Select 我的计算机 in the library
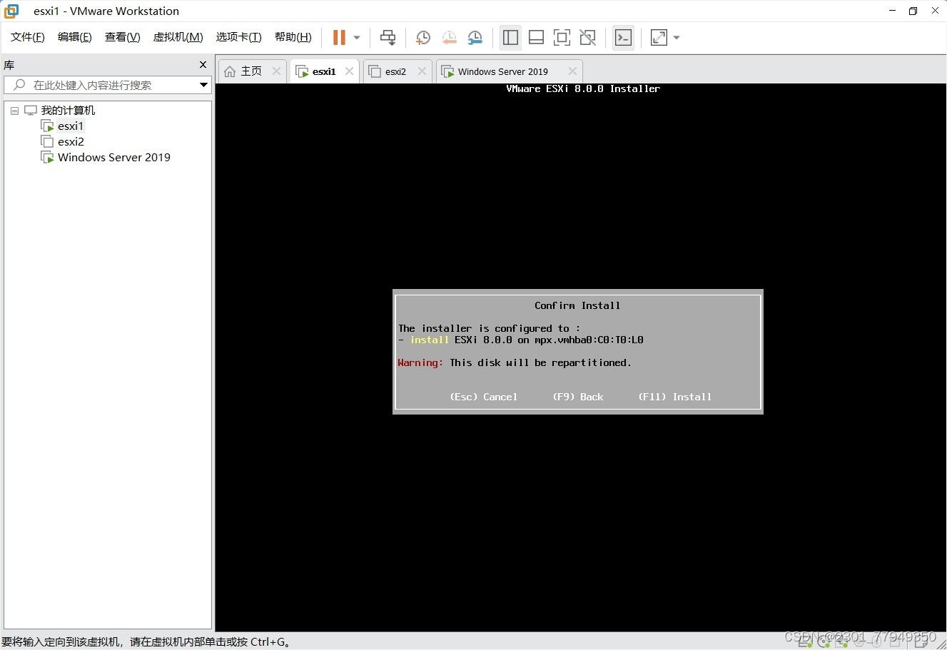The height and width of the screenshot is (650, 947). pyautogui.click(x=68, y=111)
